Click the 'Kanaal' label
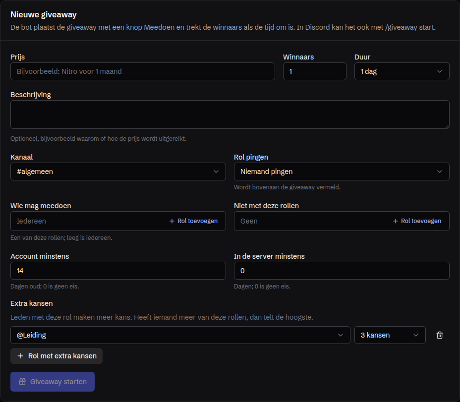 coord(21,157)
